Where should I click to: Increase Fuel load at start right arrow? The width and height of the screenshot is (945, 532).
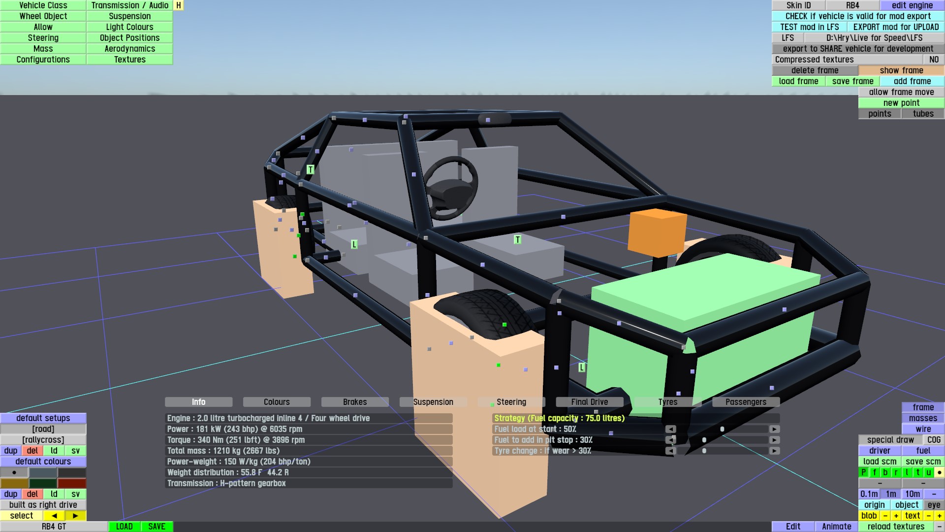tap(774, 429)
